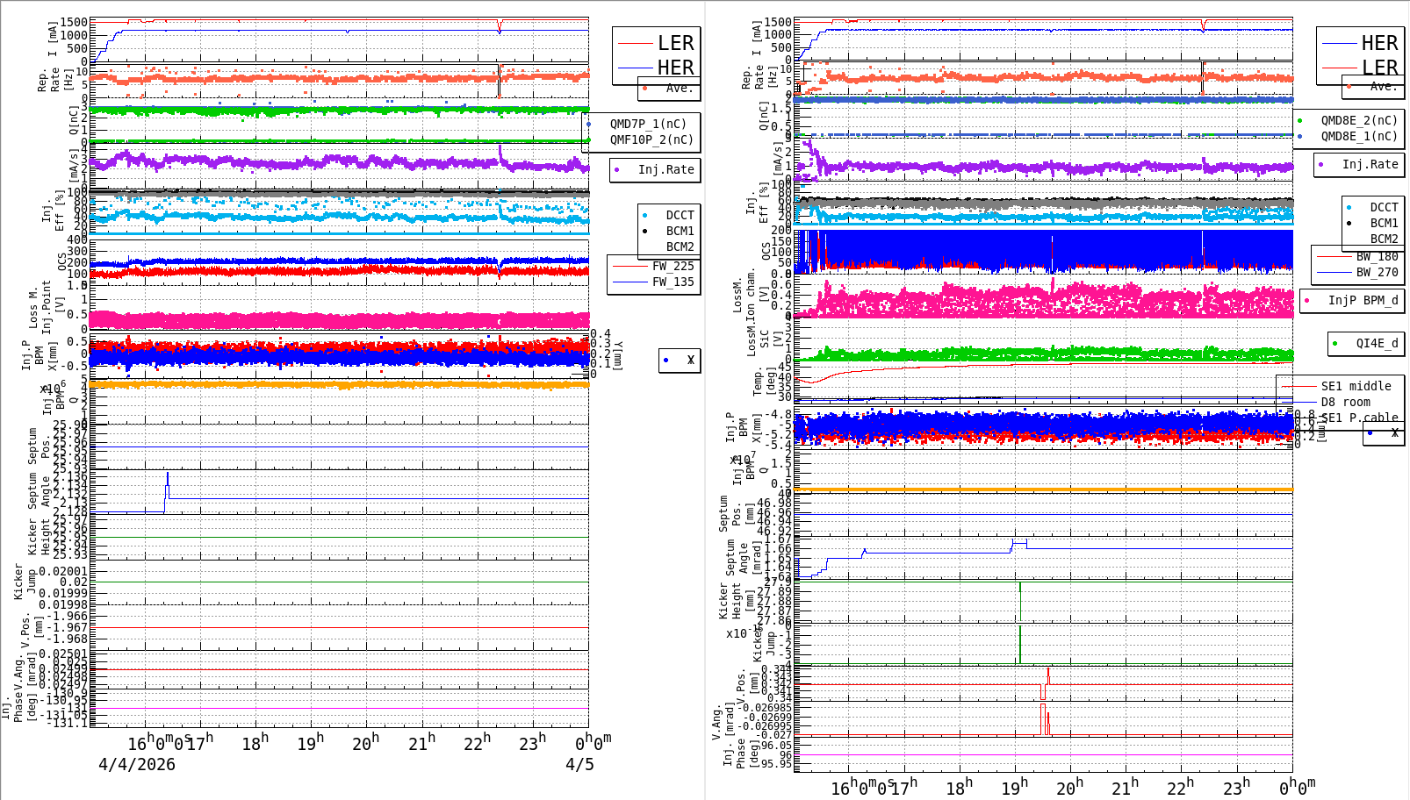Click the 21h time tick in right plot
This screenshot has height=800, width=1410.
(1126, 788)
